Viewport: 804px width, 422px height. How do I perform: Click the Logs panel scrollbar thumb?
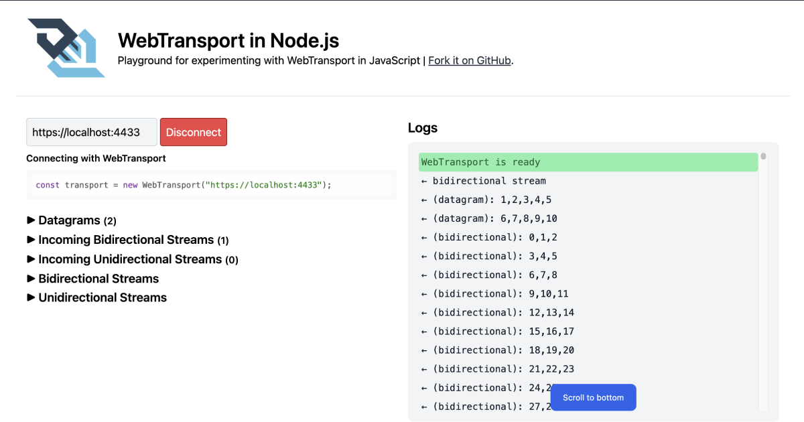[764, 157]
